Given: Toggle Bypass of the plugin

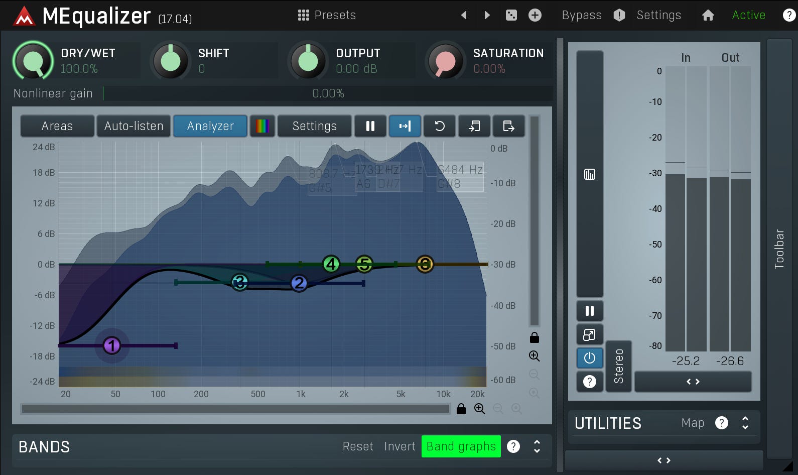Looking at the screenshot, I should pos(582,15).
